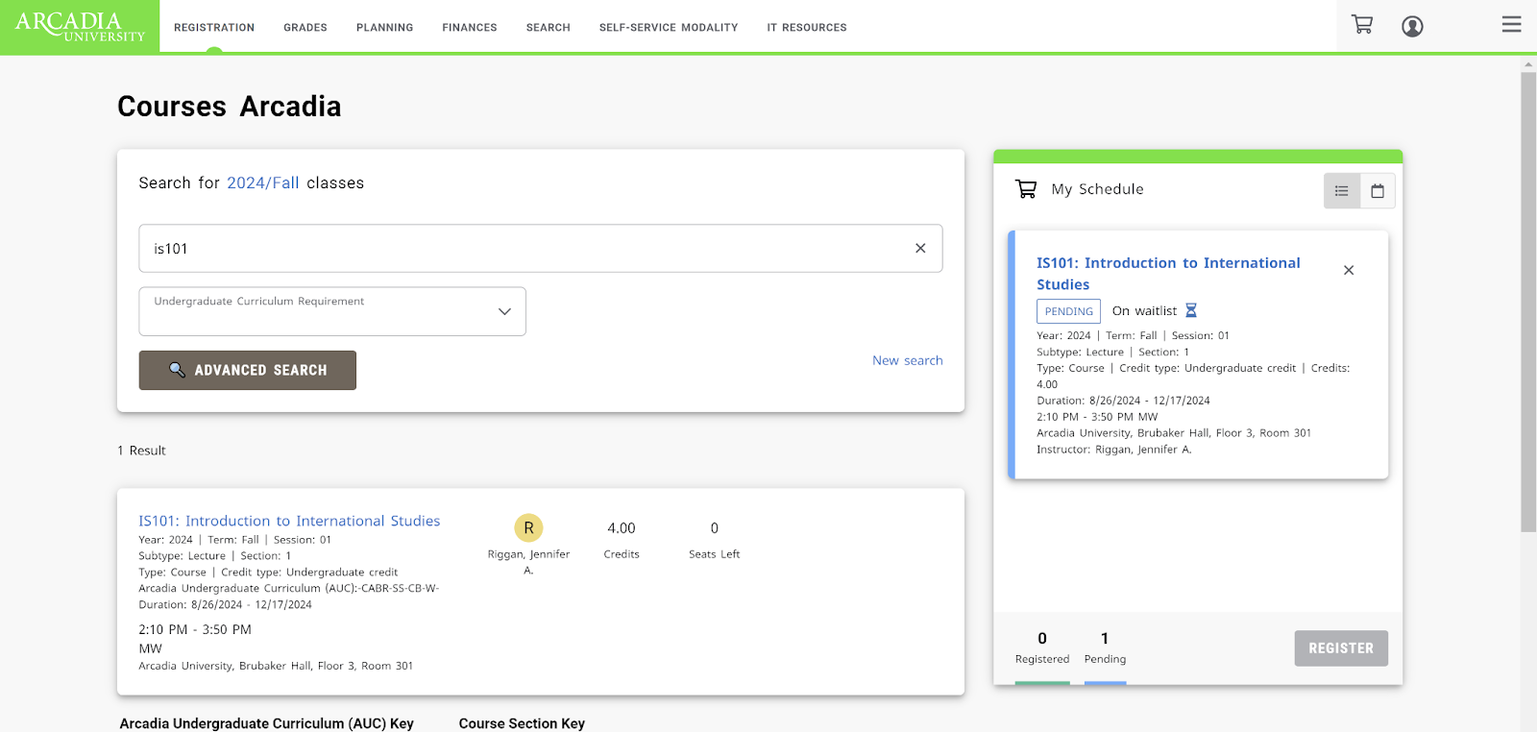Open the 2024/Fall term selector link
1537x732 pixels.
coord(262,183)
